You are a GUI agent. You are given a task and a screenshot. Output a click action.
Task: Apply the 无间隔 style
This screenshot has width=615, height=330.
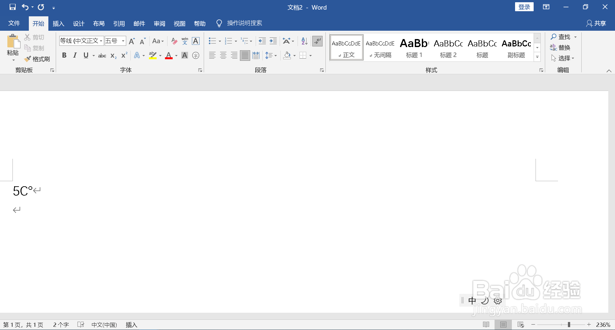pyautogui.click(x=380, y=47)
